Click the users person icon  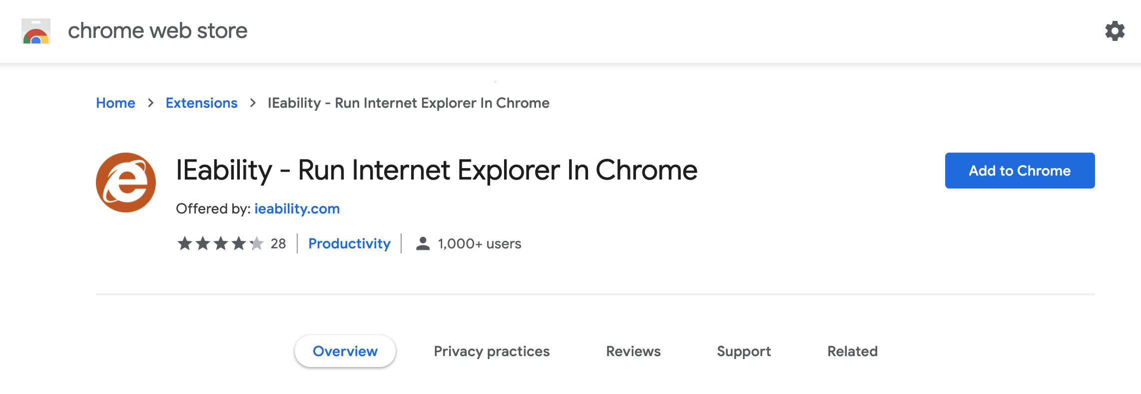(423, 243)
